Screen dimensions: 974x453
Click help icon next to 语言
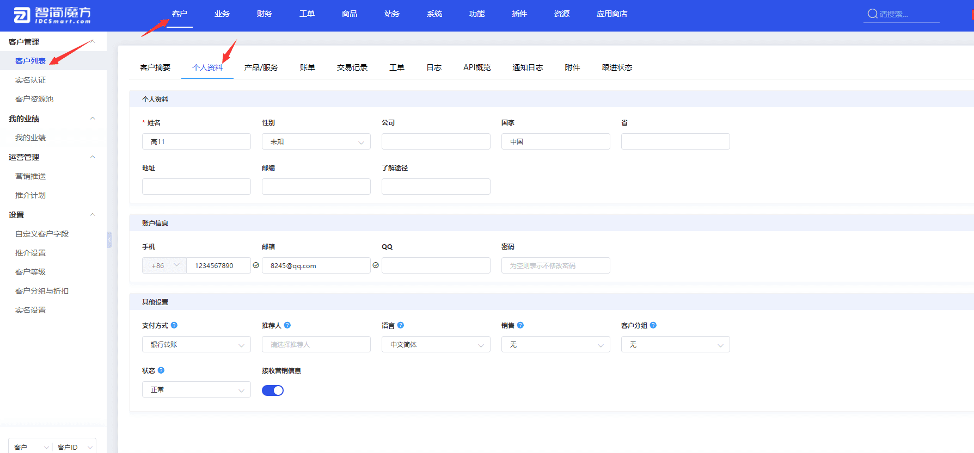pos(401,325)
